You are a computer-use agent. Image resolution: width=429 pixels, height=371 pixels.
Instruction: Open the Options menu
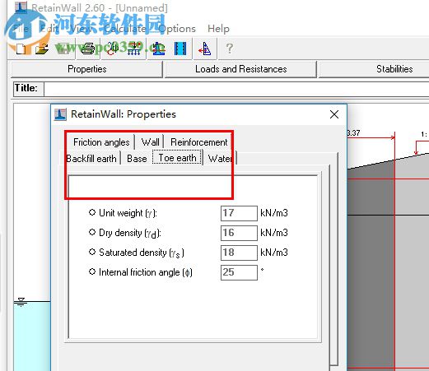coord(177,29)
